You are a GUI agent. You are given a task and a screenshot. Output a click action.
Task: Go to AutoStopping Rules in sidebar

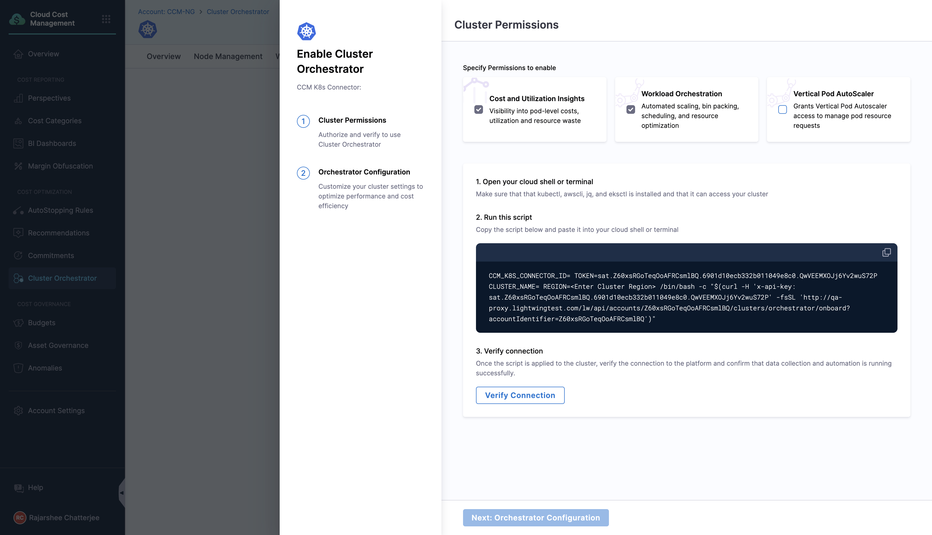coord(60,210)
